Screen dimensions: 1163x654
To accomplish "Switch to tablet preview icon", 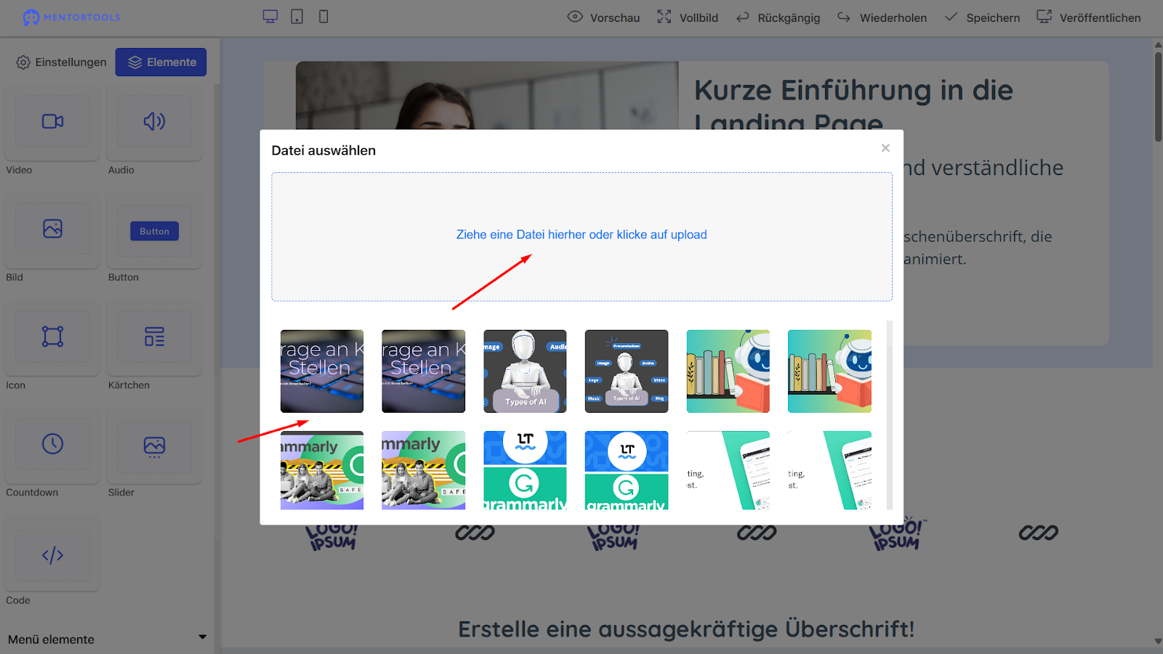I will pyautogui.click(x=297, y=17).
